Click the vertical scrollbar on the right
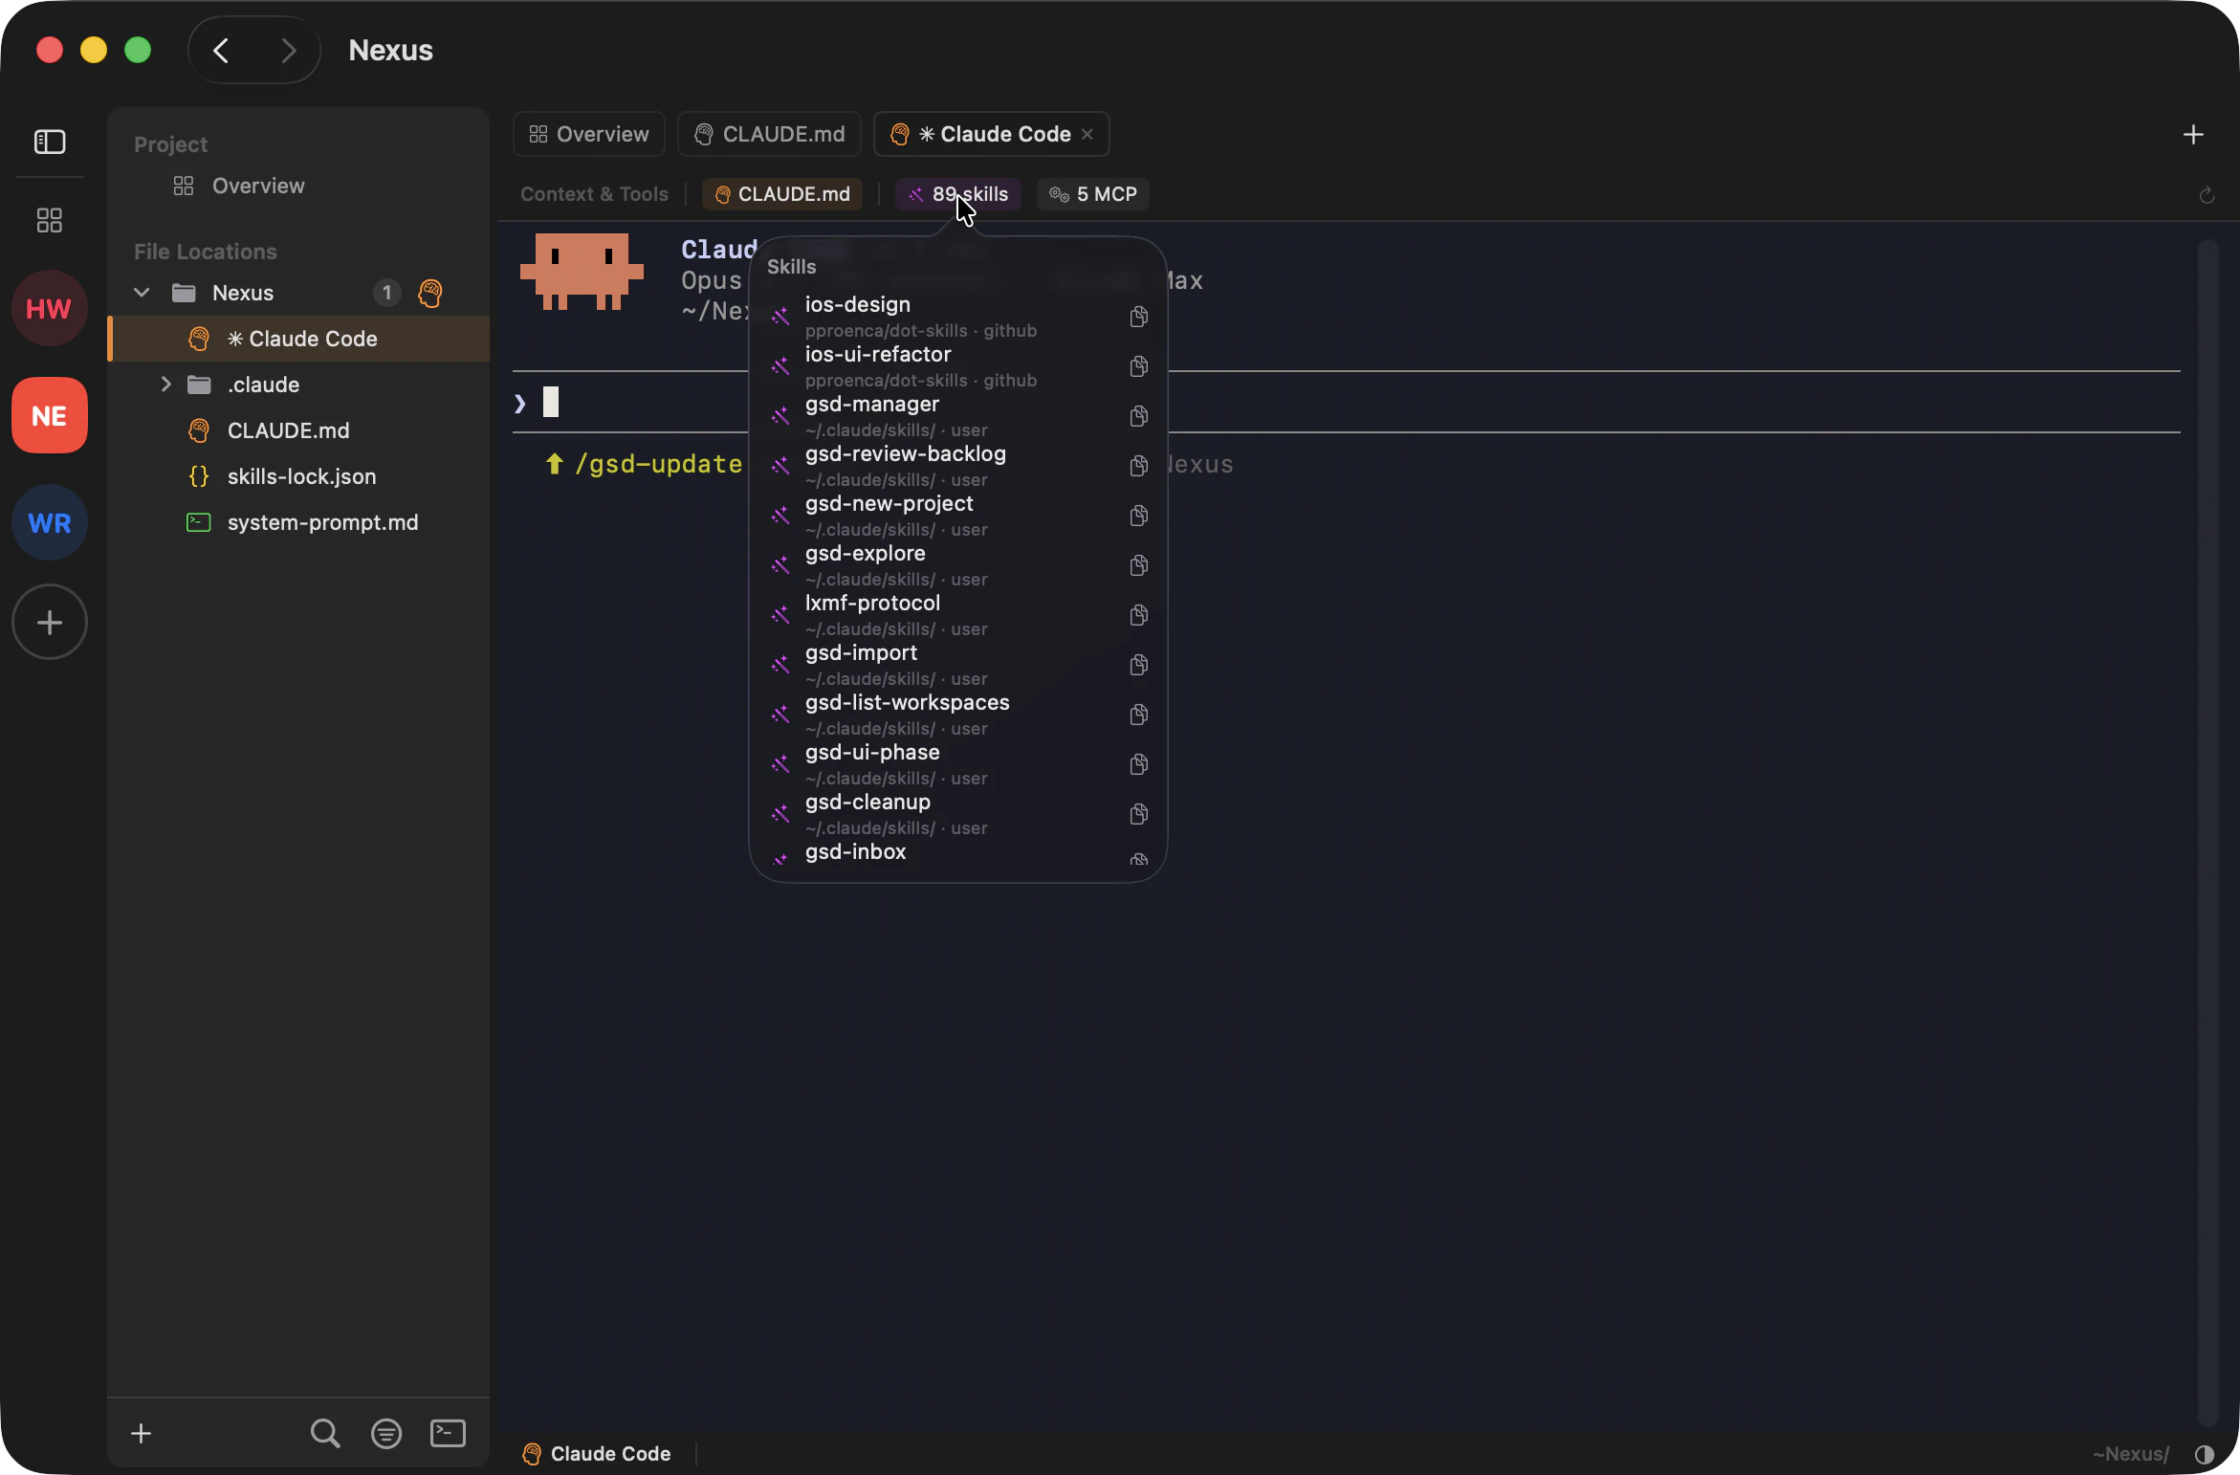 point(2209,574)
